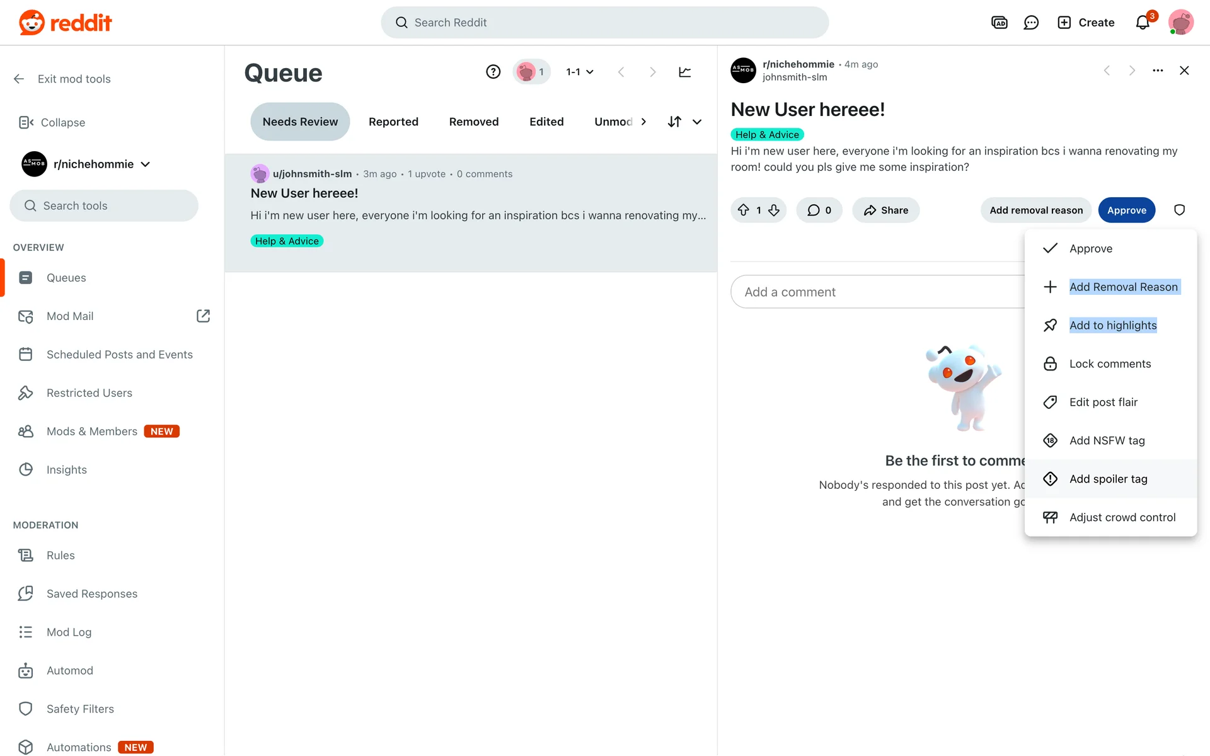
Task: Upvote the New User hereee post
Action: tap(744, 210)
